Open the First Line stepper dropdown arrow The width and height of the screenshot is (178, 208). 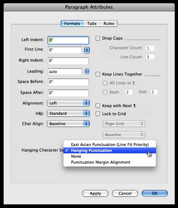coord(87,50)
